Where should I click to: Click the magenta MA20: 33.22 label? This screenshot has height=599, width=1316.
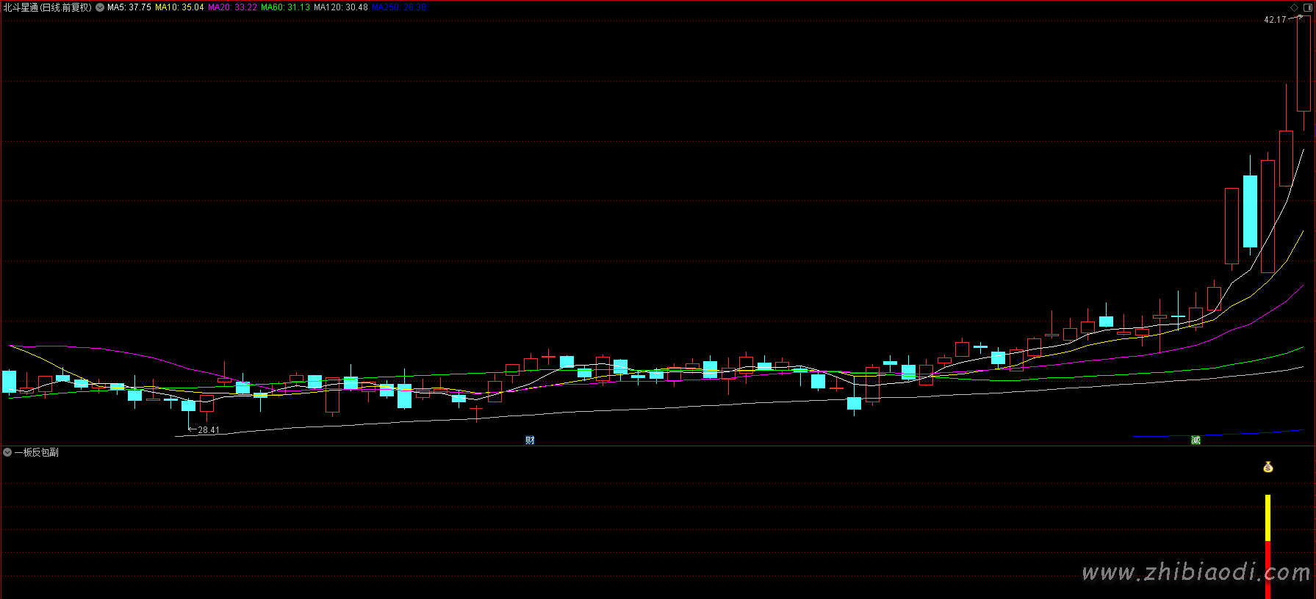(x=232, y=7)
